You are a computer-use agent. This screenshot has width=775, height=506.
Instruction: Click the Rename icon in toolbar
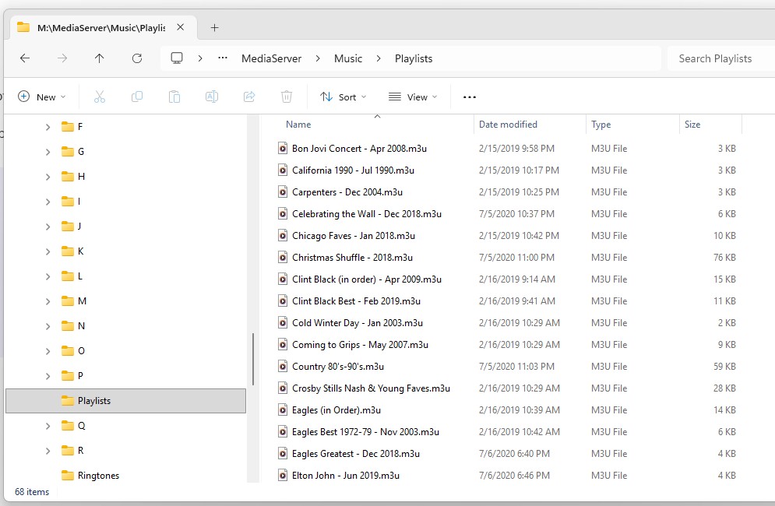(211, 97)
